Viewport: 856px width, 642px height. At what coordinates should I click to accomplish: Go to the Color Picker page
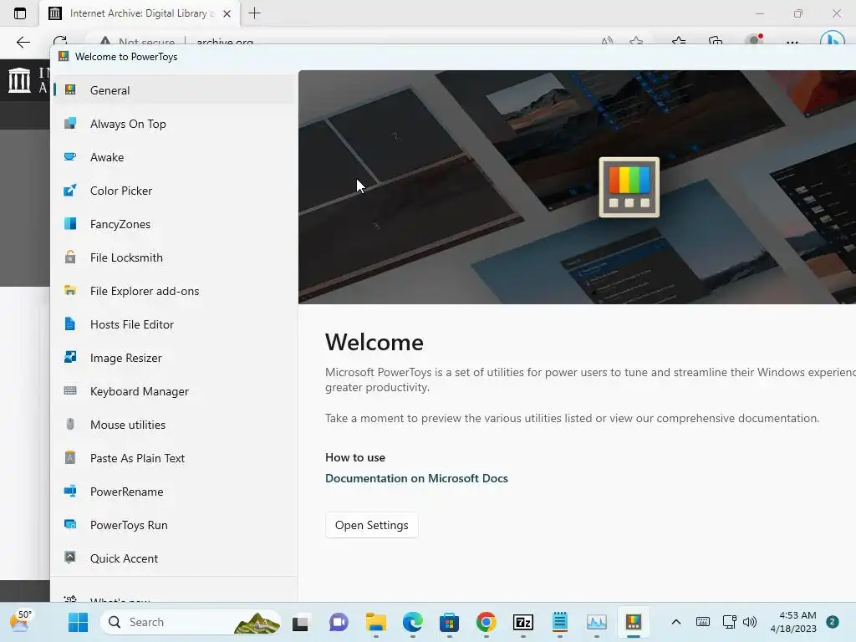[x=174, y=191]
